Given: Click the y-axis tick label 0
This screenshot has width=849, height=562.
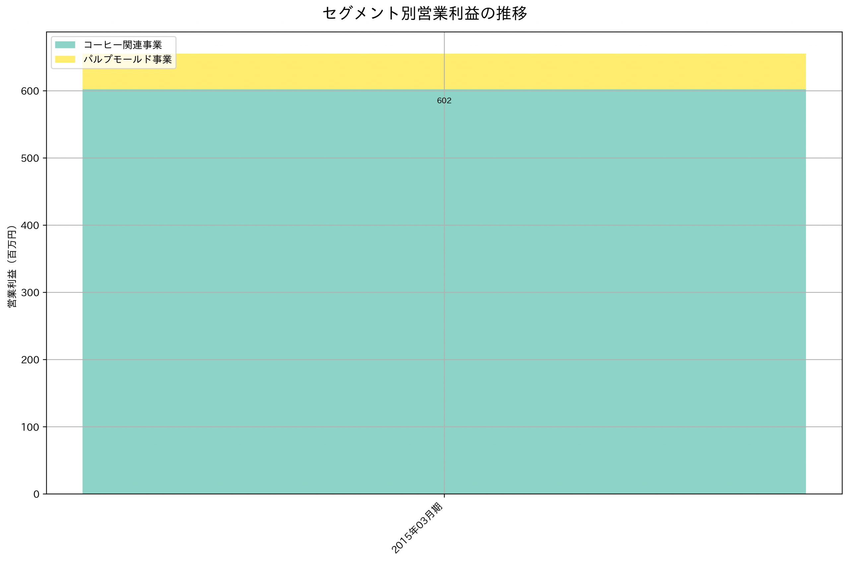Looking at the screenshot, I should (36, 494).
